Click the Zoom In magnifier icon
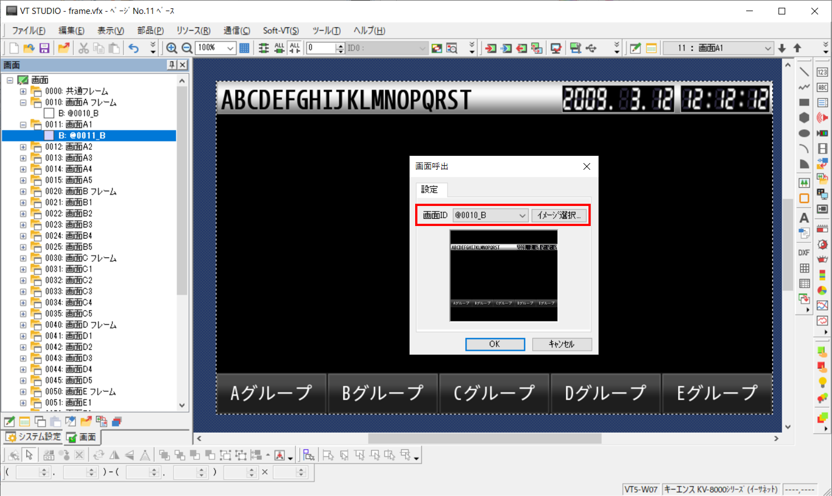 pyautogui.click(x=172, y=48)
